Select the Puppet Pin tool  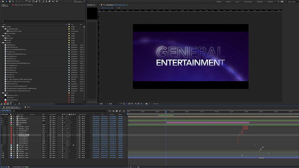(57, 1)
